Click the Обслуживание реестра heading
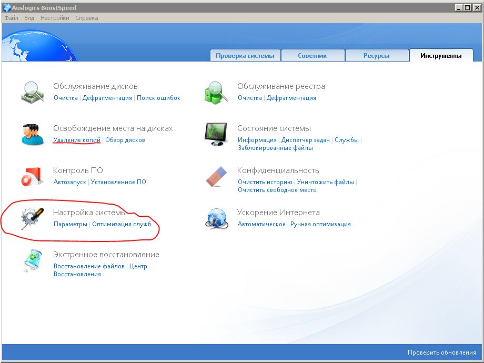Screen dimensions: 484x363 point(281,86)
